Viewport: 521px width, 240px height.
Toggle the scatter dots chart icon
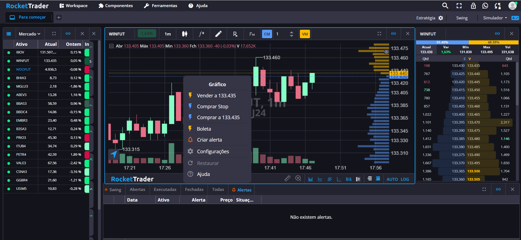tap(330, 179)
